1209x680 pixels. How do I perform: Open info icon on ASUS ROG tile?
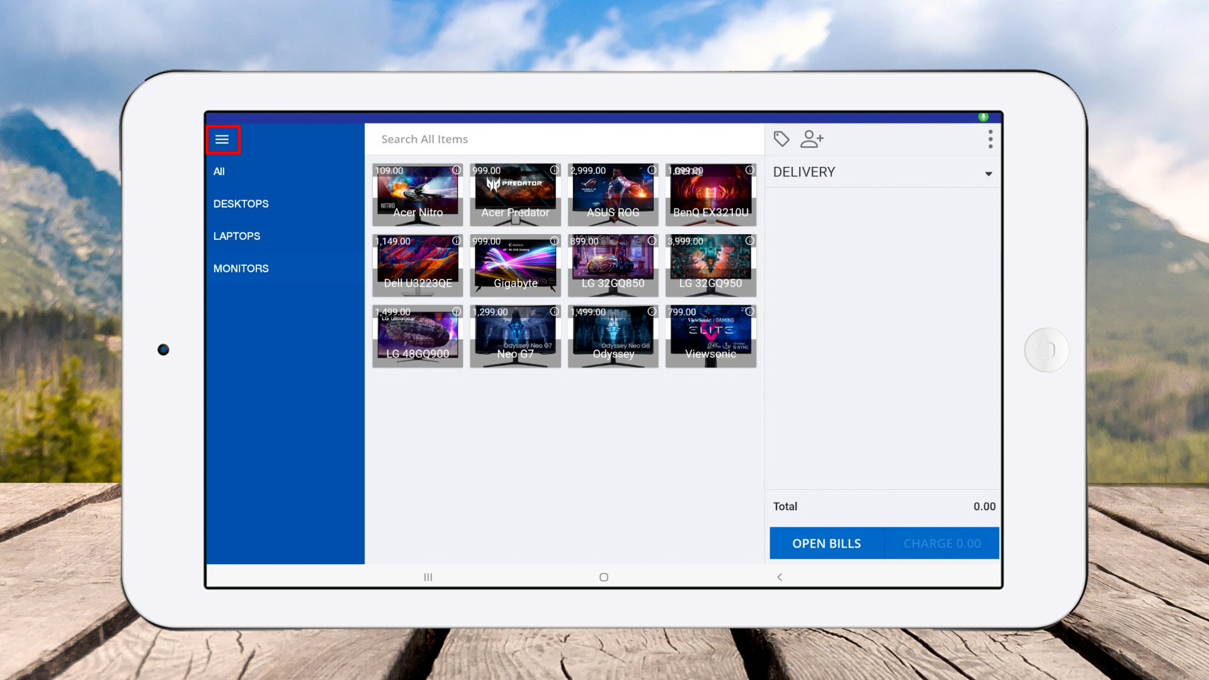652,170
